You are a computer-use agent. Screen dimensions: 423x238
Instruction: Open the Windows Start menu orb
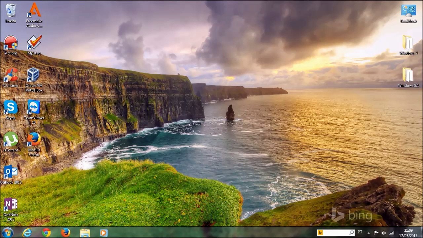(x=7, y=232)
